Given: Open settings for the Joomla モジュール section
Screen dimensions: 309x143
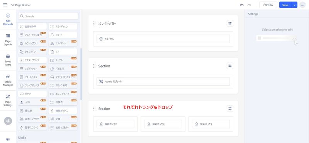Looking at the screenshot, I should click(230, 66).
